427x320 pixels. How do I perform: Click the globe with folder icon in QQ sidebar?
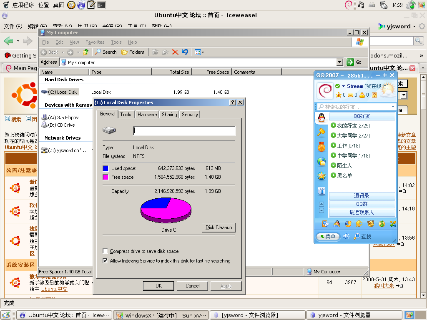(x=322, y=162)
